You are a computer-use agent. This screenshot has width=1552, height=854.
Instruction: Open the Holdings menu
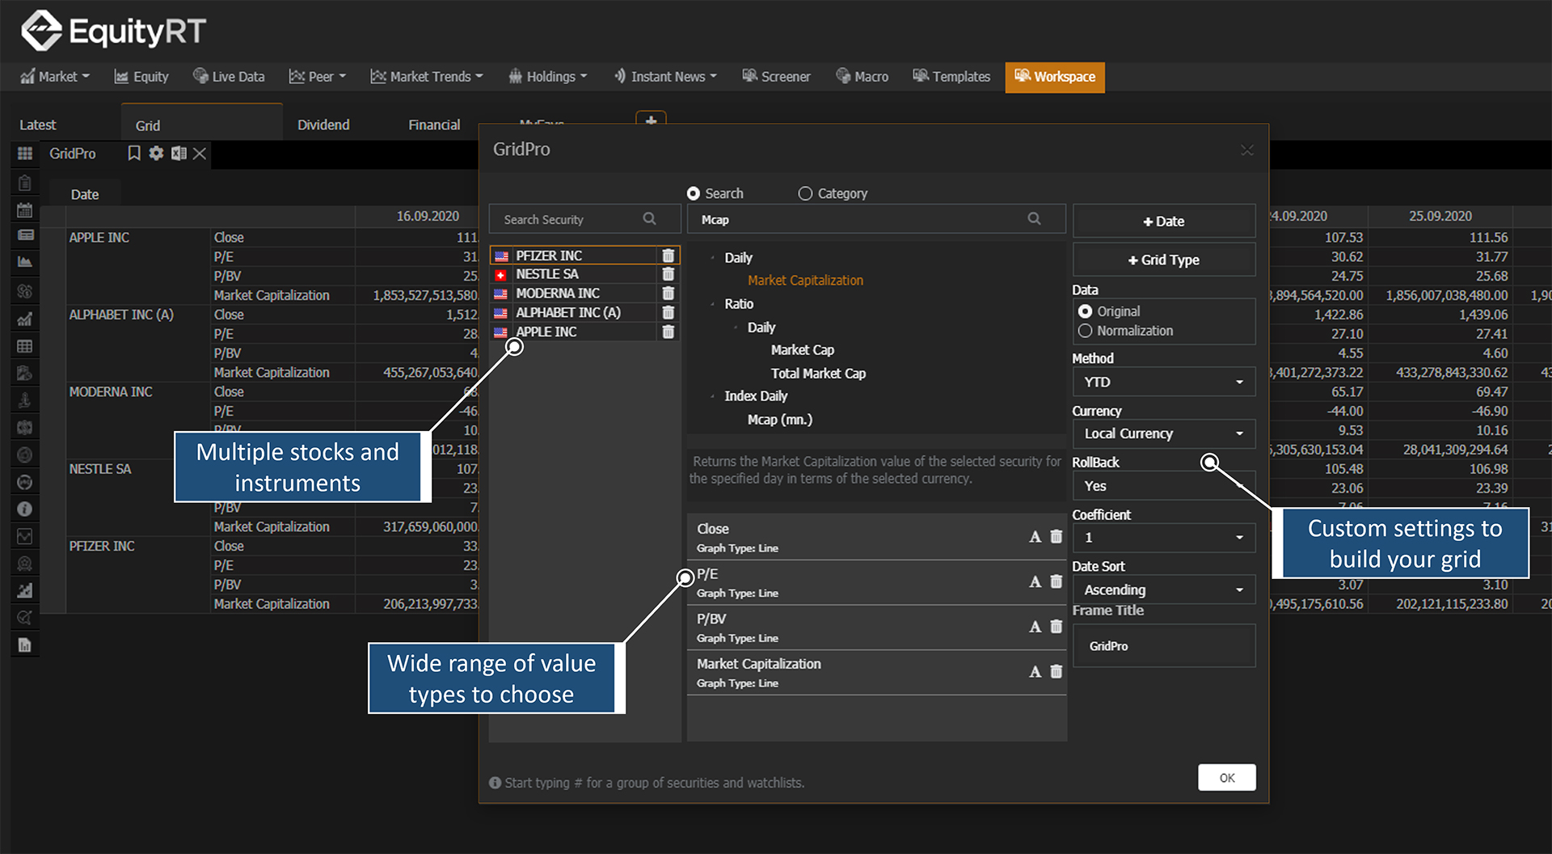click(x=547, y=77)
